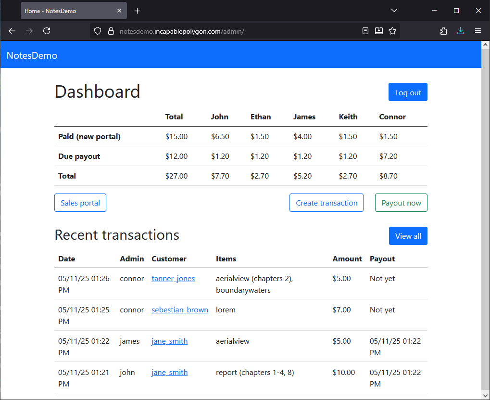The height and width of the screenshot is (400, 490).
Task: Open the browser extensions puzzle icon
Action: [443, 30]
